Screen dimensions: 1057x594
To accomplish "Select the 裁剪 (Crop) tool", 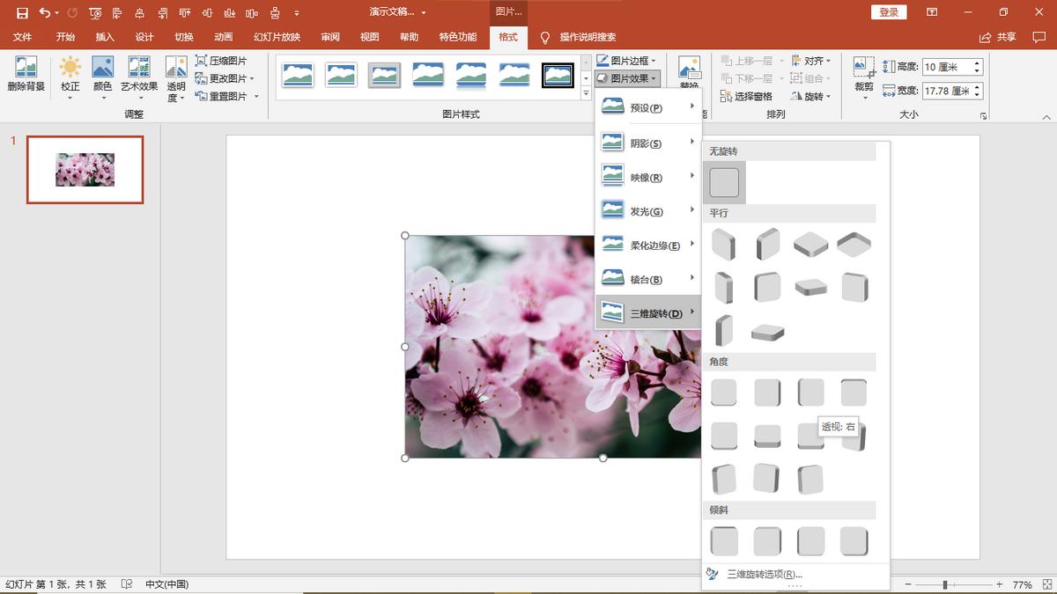I will coord(864,74).
